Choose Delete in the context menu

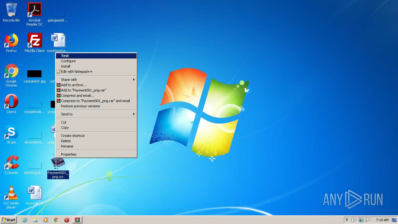[x=96, y=141]
